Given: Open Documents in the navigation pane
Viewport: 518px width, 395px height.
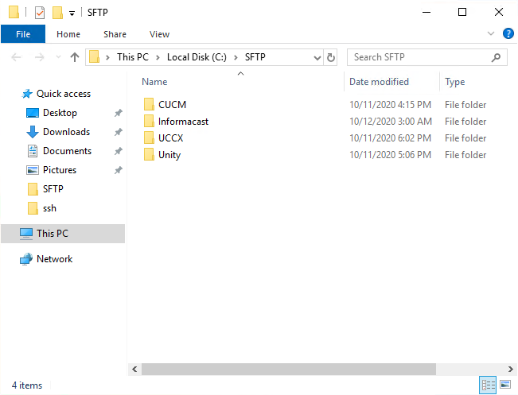Looking at the screenshot, I should 59,151.
